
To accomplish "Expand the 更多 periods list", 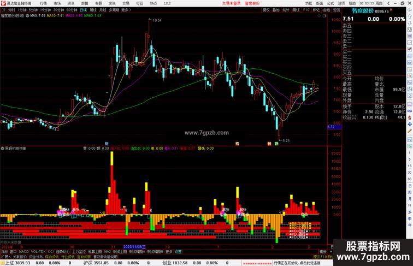I will [126, 10].
